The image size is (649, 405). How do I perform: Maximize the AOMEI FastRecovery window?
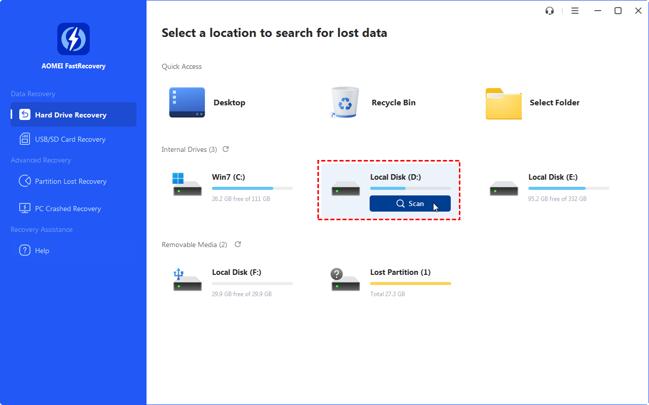point(618,11)
